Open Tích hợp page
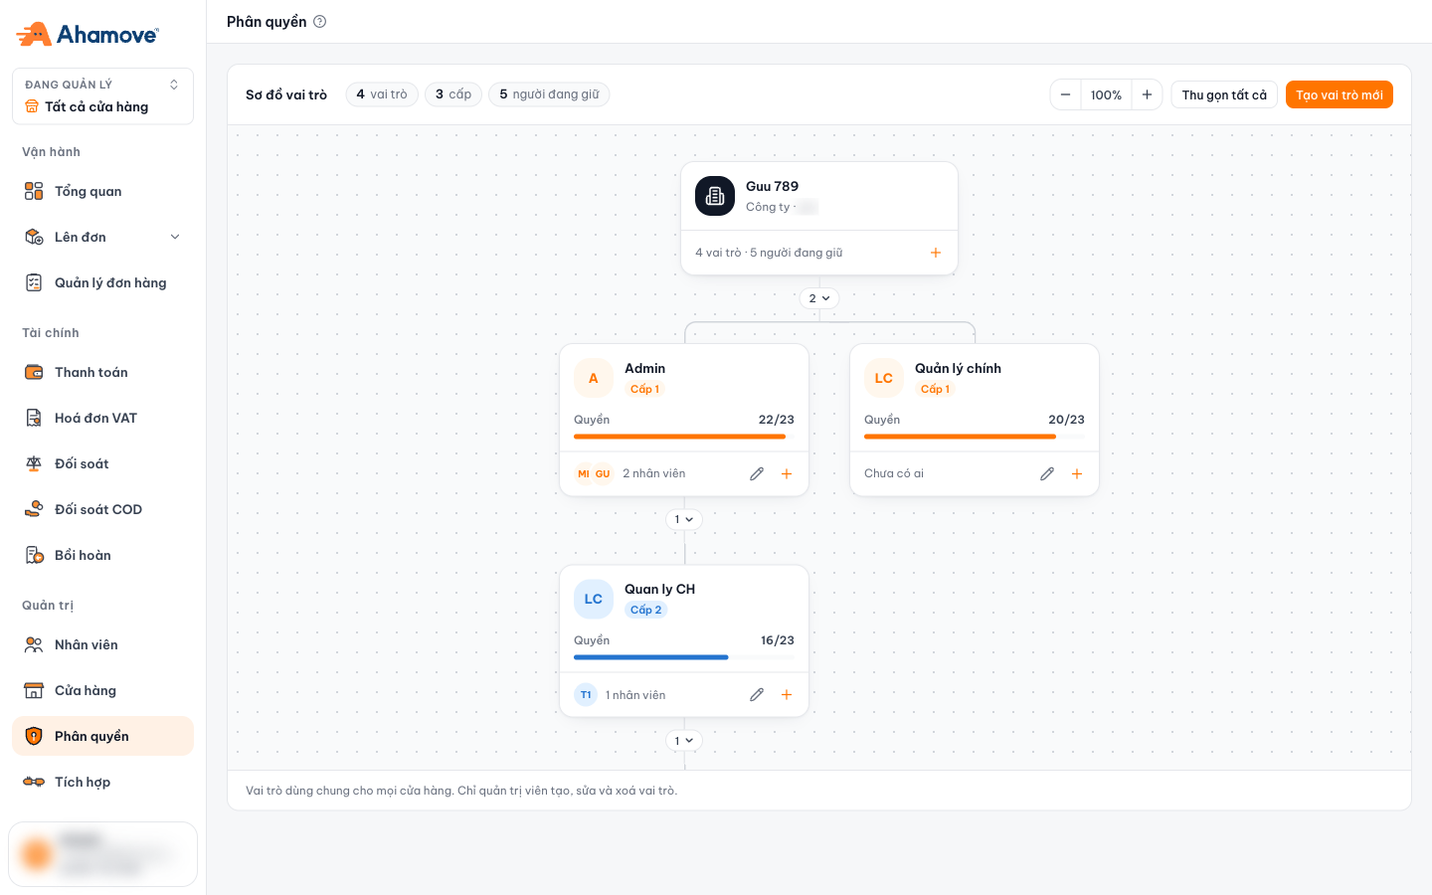The width and height of the screenshot is (1432, 895). [102, 782]
